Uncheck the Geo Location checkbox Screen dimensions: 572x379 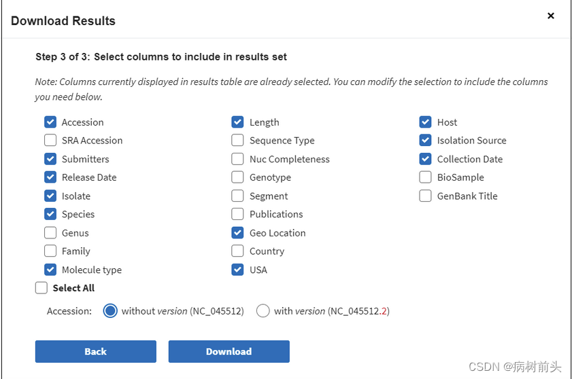click(237, 233)
